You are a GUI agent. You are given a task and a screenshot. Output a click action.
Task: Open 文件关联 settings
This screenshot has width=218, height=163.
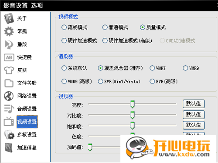(x=27, y=83)
